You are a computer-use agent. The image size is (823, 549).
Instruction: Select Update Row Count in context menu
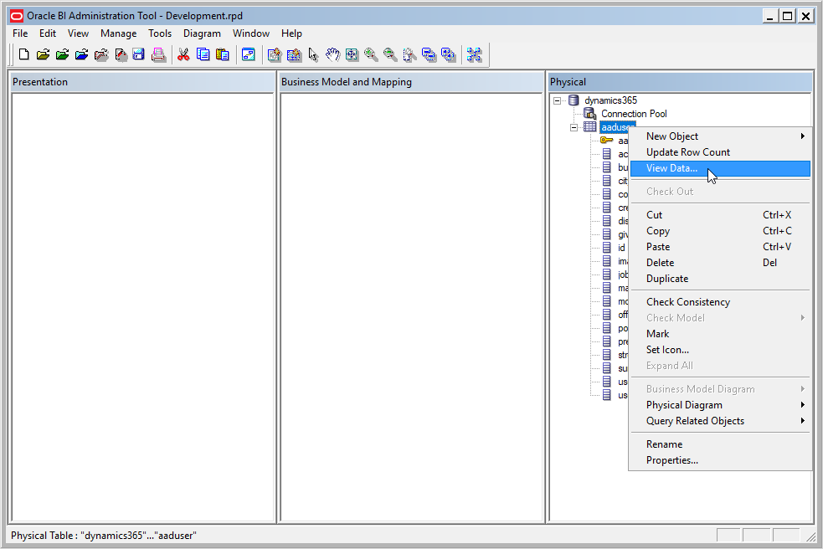(688, 152)
